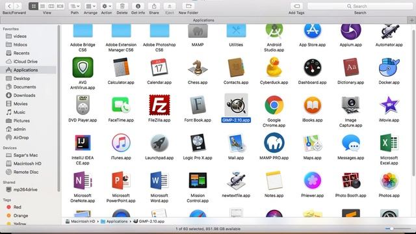The height and width of the screenshot is (234, 416).
Task: Select the Docker.app icon
Action: 389,68
